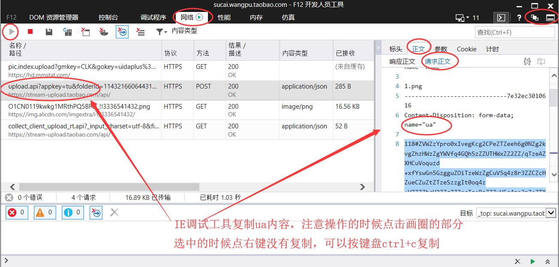Select the upload.api POST request row
The width and height of the screenshot is (559, 267).
click(81, 90)
